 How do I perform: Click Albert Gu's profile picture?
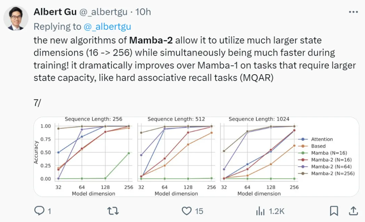[16, 18]
